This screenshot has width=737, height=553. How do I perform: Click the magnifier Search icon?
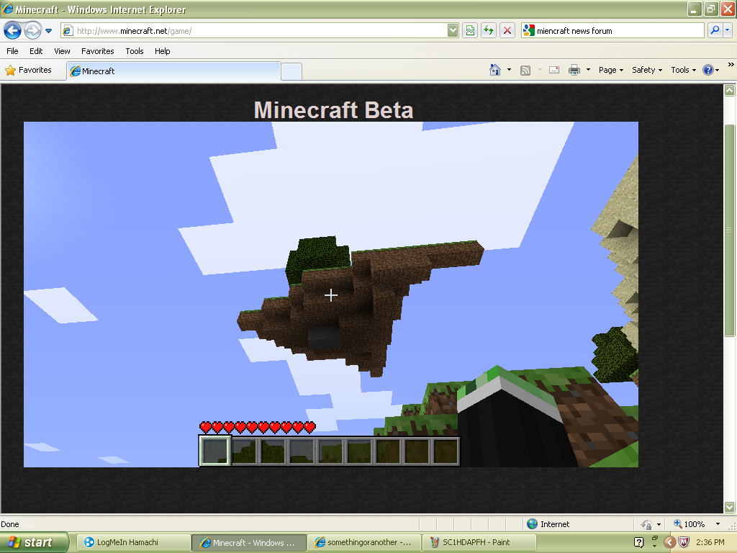pos(715,30)
